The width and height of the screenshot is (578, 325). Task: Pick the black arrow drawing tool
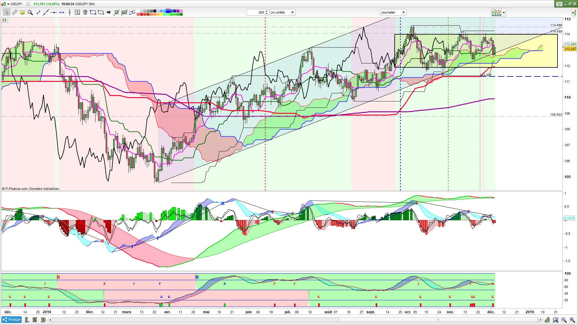tap(109, 12)
